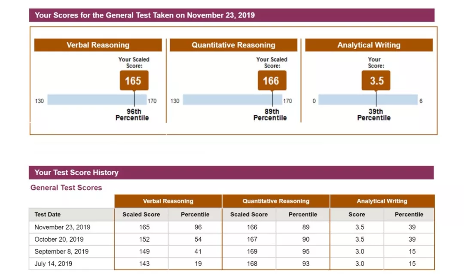This screenshot has width=464, height=275.
Task: Click the 166 Quantitative scaled score badge
Action: [x=271, y=81]
